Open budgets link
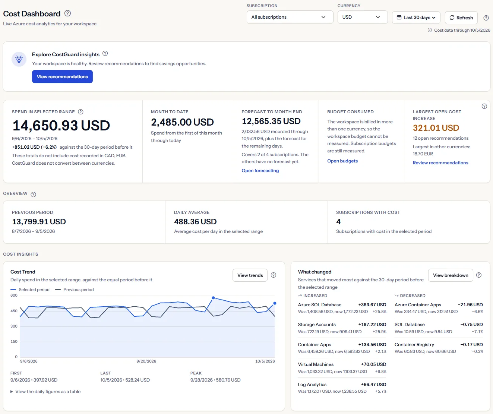This screenshot has height=414, width=493. [x=342, y=161]
